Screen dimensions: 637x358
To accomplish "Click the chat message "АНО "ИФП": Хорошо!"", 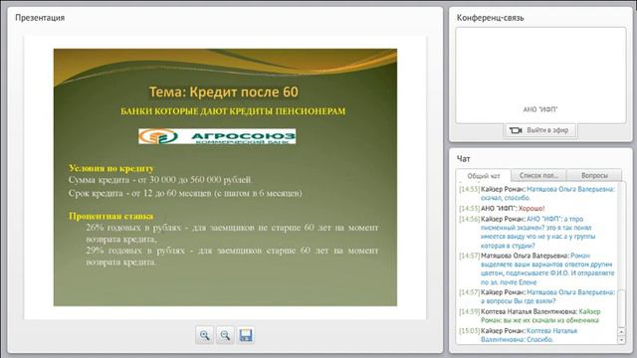I will tap(502, 208).
